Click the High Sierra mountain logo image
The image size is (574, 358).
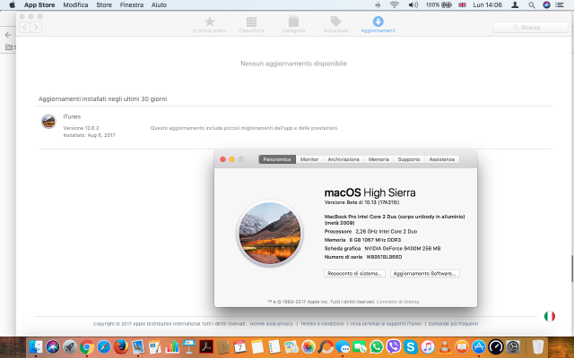pos(270,233)
